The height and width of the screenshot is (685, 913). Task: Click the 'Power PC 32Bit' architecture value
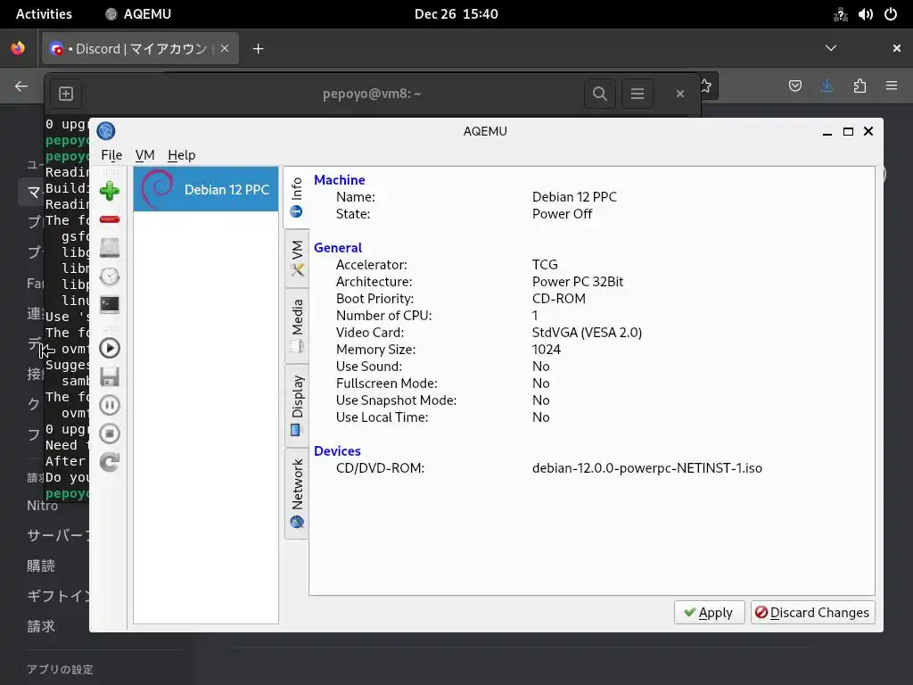tap(578, 281)
